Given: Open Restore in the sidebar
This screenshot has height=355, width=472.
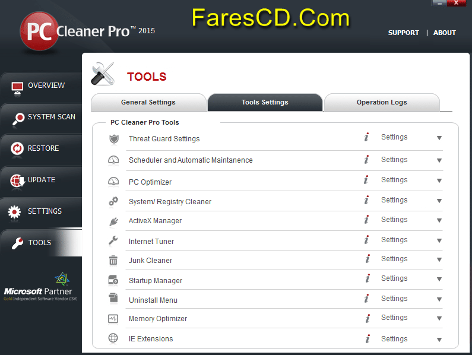Looking at the screenshot, I should tap(41, 150).
